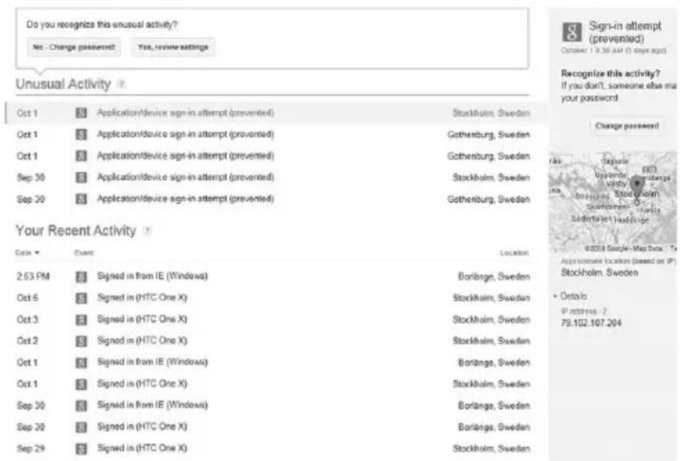Click Change password button in the side panel
Screen dimensions: 680x461
(627, 126)
